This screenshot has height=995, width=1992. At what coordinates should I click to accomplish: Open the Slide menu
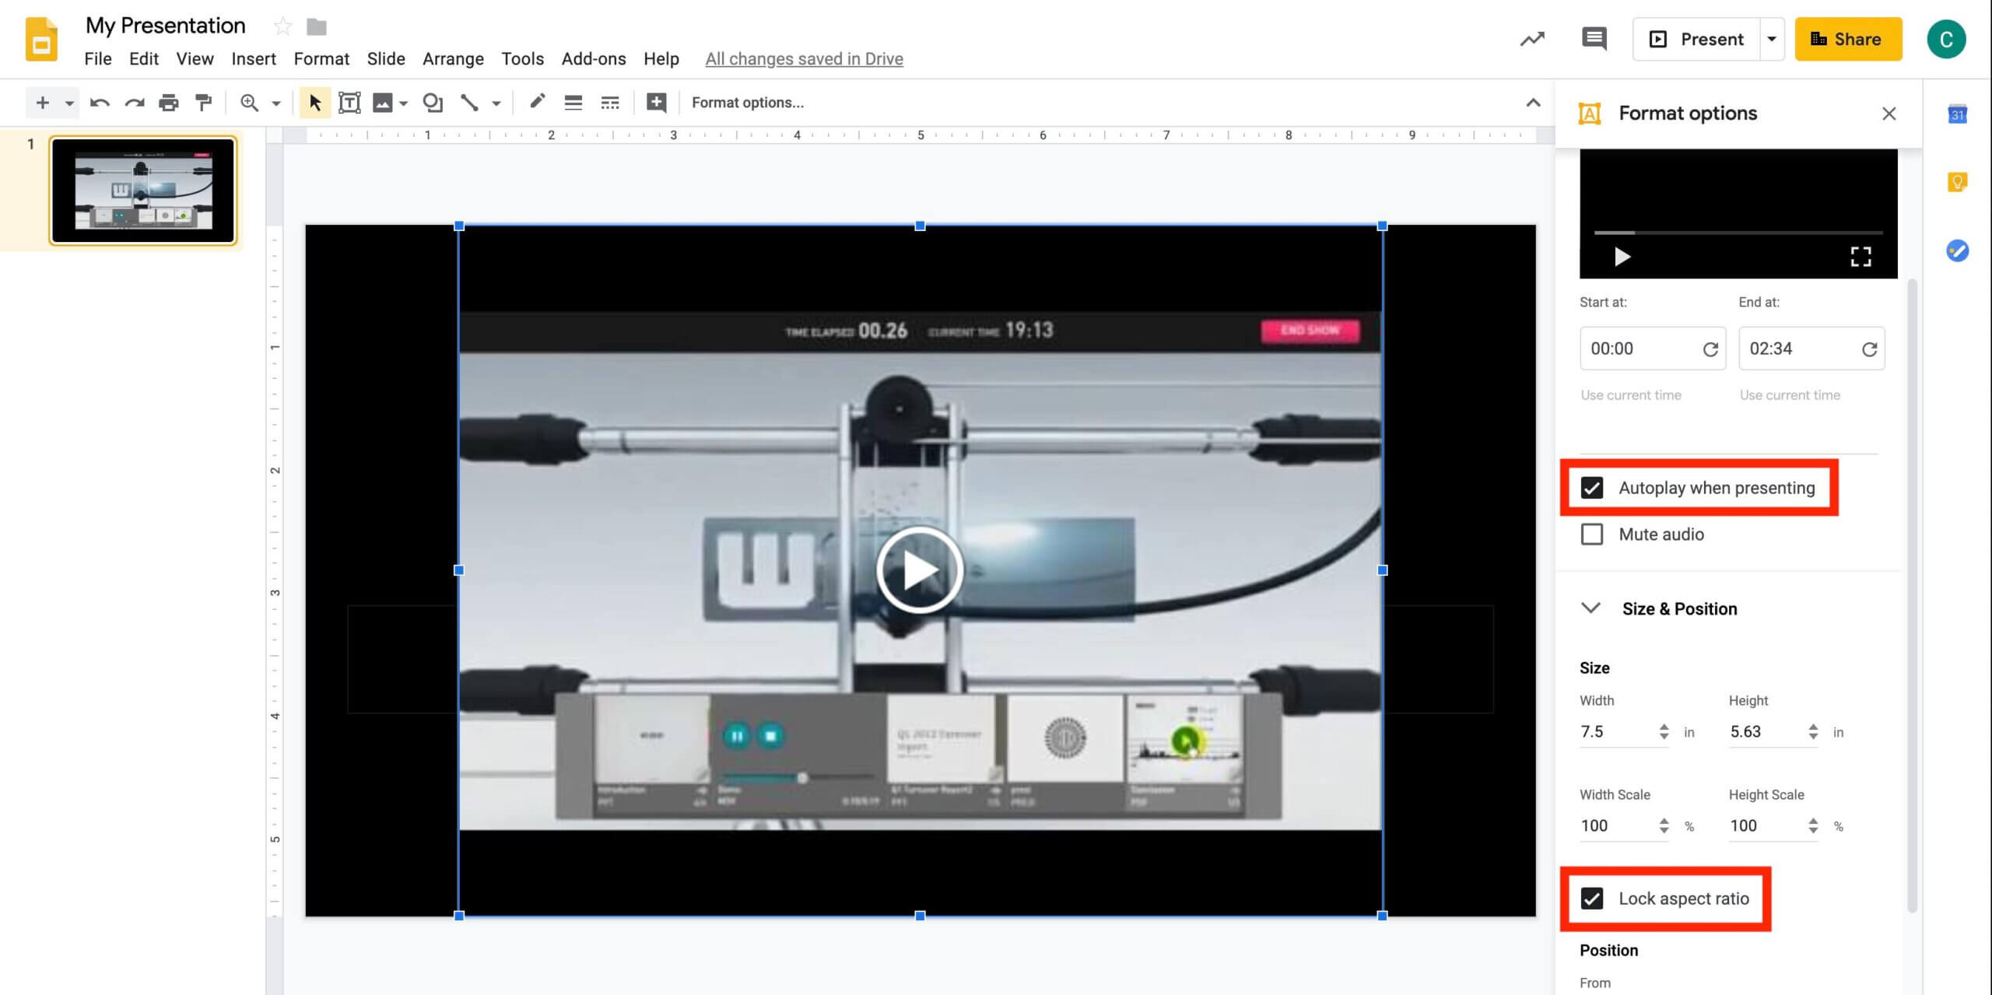point(385,58)
